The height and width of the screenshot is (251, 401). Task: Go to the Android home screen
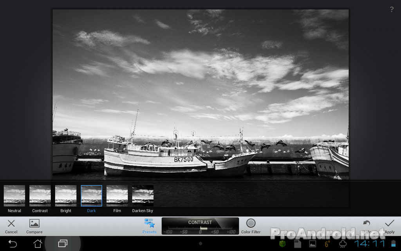point(38,244)
